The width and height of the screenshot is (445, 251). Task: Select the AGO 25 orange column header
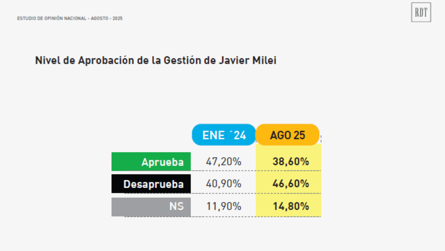pyautogui.click(x=287, y=135)
